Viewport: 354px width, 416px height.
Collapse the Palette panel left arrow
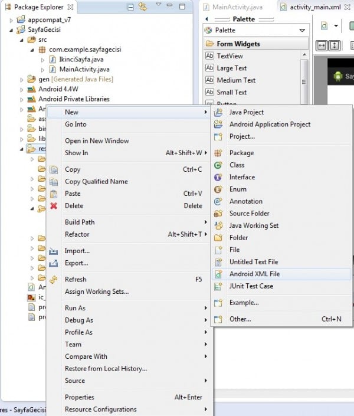pos(206,19)
